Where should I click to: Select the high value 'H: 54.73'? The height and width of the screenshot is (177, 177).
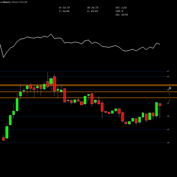(x=93, y=8)
